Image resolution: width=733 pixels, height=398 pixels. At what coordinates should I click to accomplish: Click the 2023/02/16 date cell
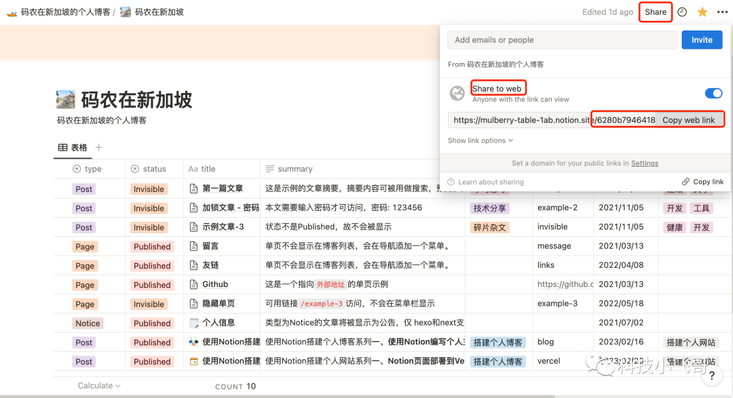click(621, 342)
